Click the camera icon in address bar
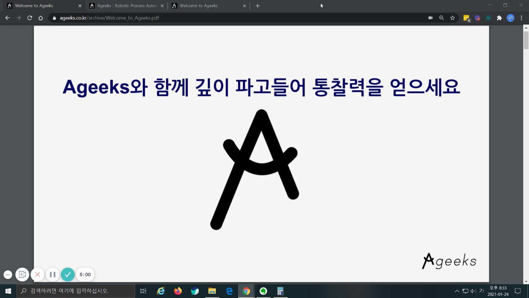This screenshot has height=298, width=529. [430, 18]
